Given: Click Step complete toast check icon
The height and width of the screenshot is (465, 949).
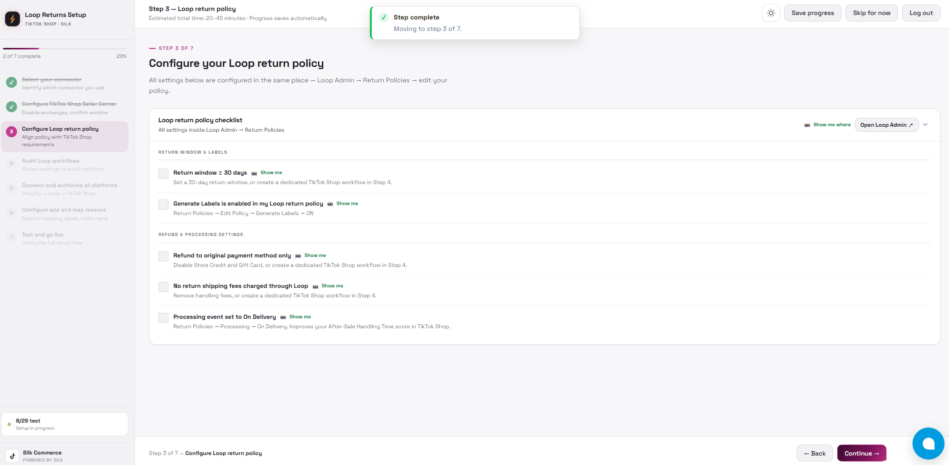Looking at the screenshot, I should click(384, 17).
